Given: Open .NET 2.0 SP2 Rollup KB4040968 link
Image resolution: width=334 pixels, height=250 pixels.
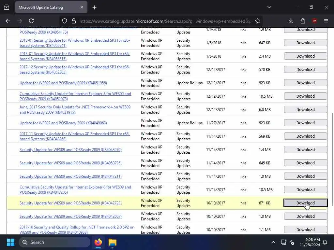Looking at the screenshot, I should pyautogui.click(x=77, y=229).
